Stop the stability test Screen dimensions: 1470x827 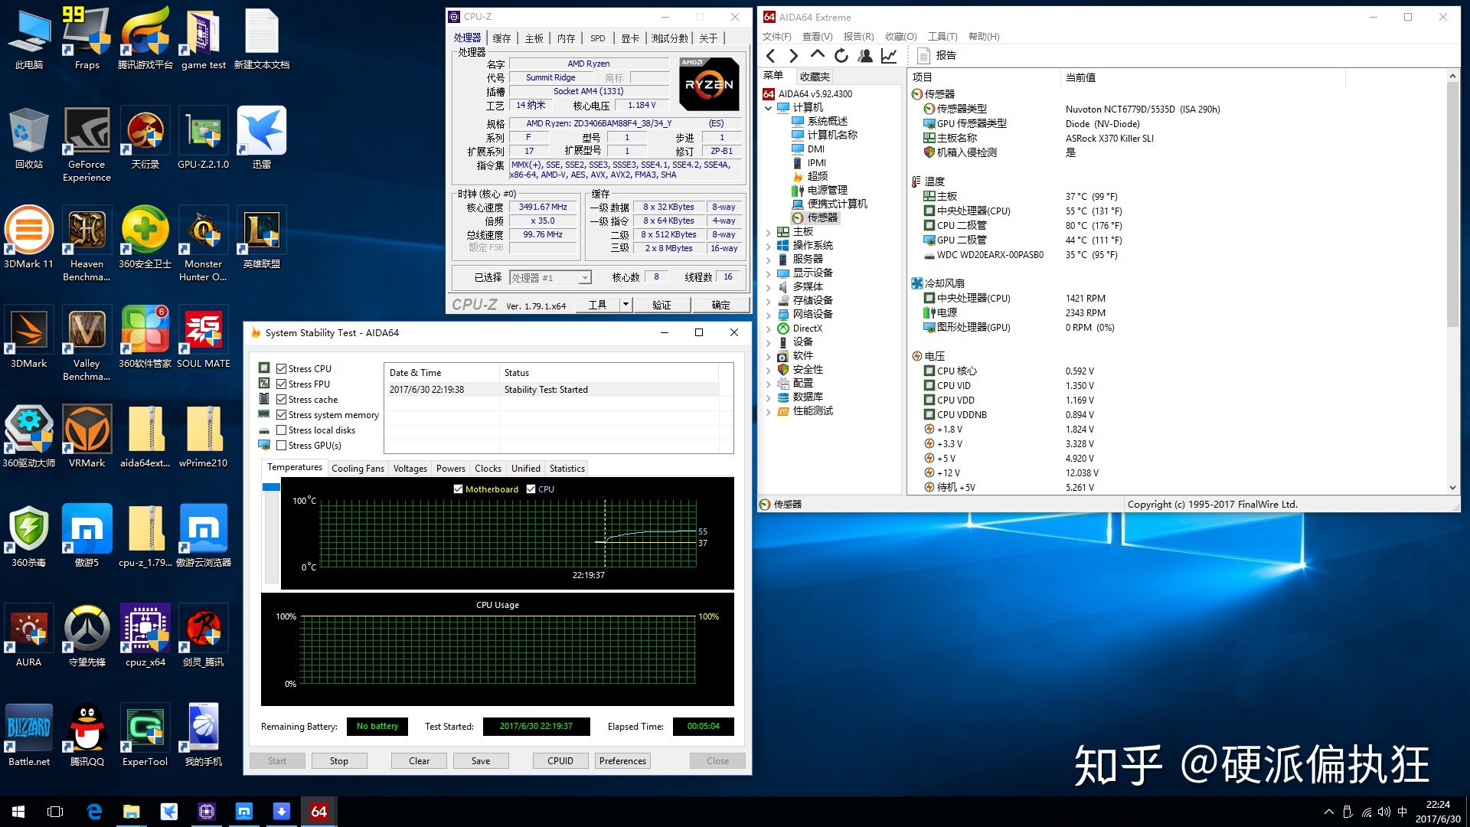(338, 760)
